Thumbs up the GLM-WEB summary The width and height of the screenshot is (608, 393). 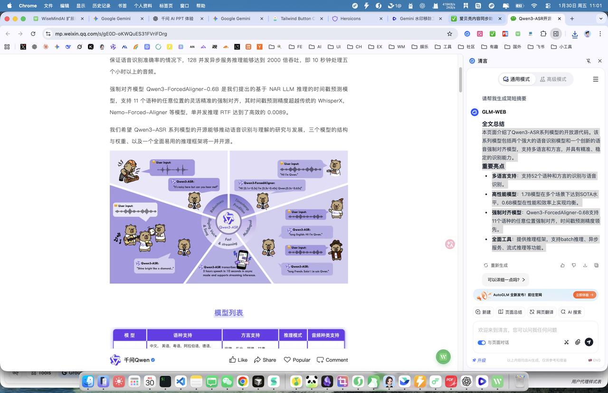point(562,265)
